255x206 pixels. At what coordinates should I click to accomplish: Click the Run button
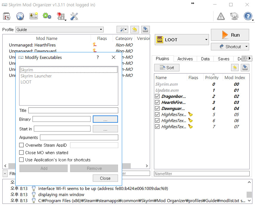pyautogui.click(x=230, y=35)
